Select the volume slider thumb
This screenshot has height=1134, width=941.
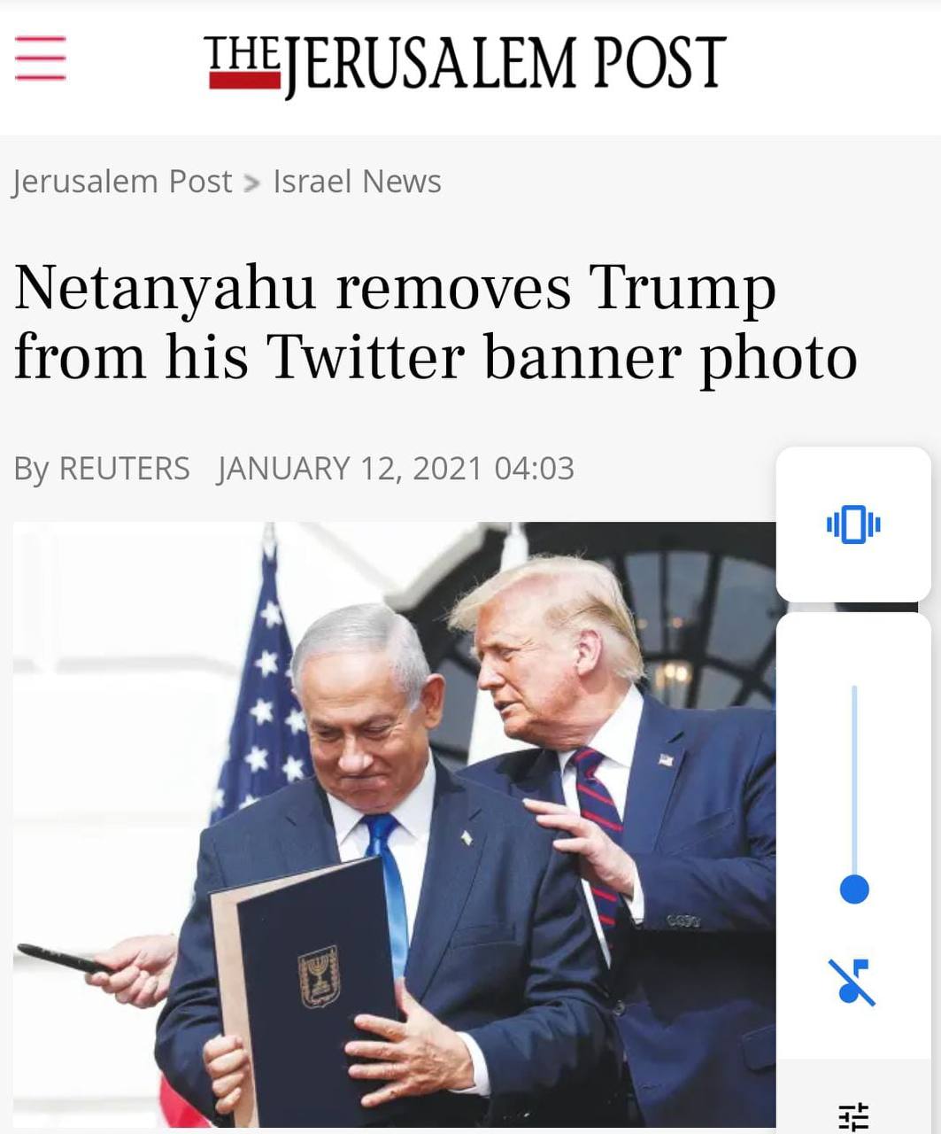click(854, 889)
